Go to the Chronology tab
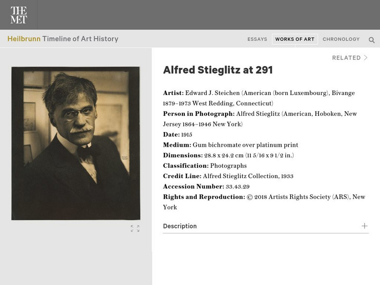Screen dimensions: 380x285 click(341, 39)
